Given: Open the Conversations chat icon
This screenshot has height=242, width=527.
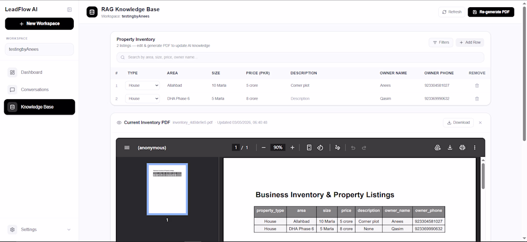Looking at the screenshot, I should coord(12,90).
